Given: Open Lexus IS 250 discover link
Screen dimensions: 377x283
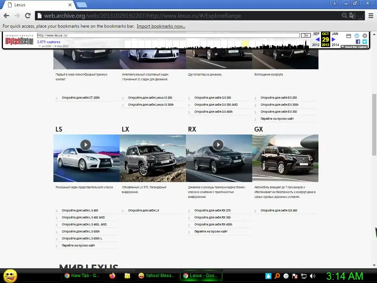Looking at the screenshot, I should pyautogui.click(x=150, y=98).
